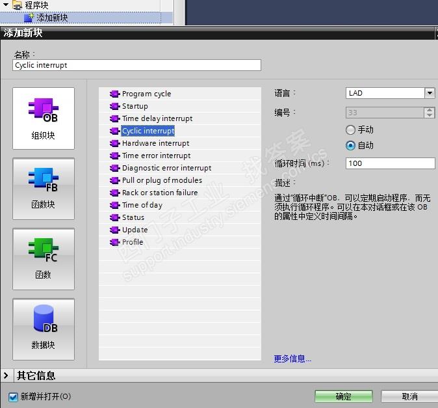Increase the 编号 block number

click(x=430, y=110)
